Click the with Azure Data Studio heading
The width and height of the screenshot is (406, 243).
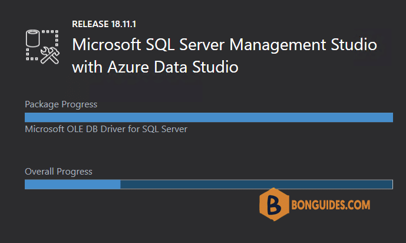tap(155, 67)
